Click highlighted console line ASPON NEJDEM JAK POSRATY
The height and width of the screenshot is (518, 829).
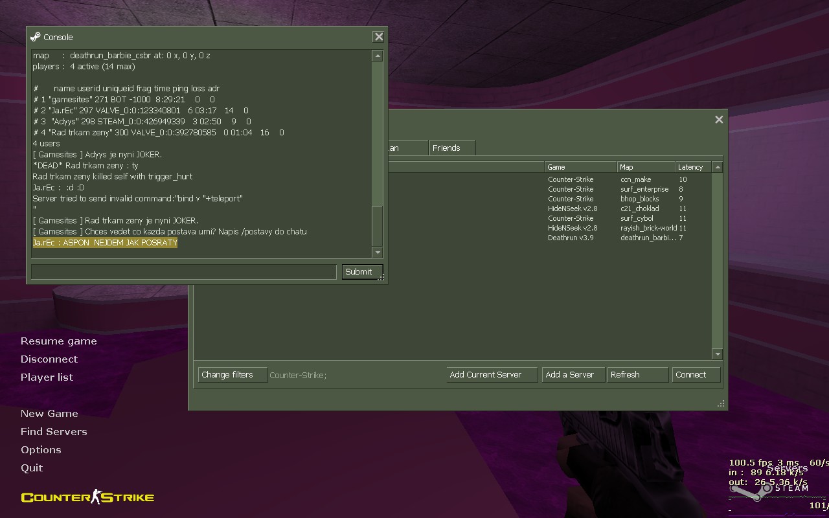coord(105,242)
